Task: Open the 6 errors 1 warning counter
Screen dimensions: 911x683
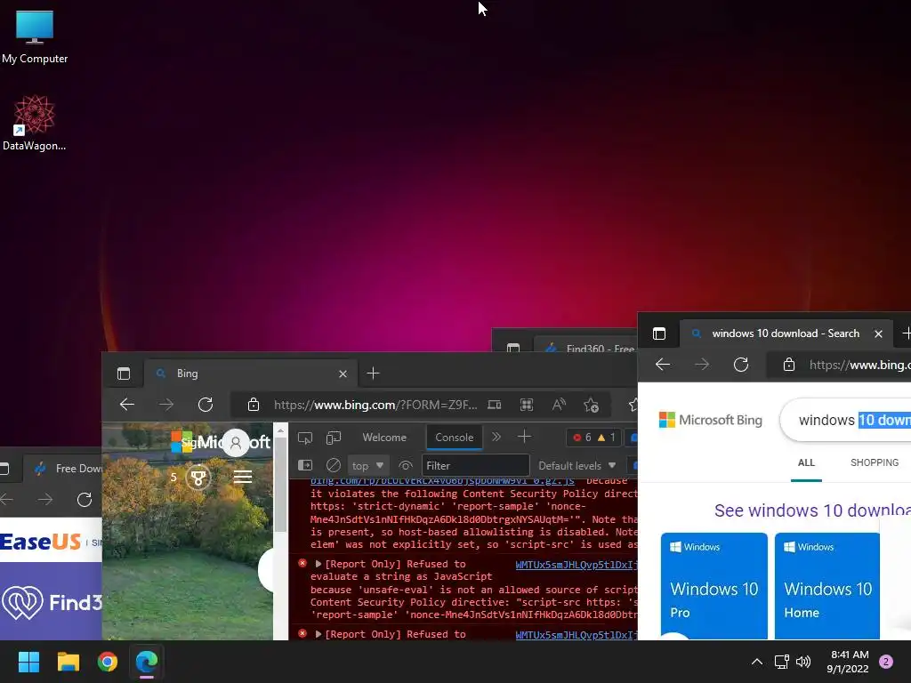Action: click(593, 438)
